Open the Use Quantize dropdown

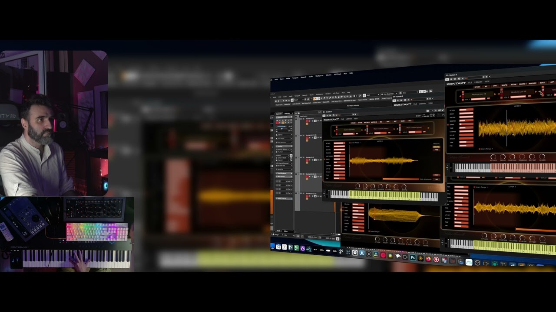389,94
